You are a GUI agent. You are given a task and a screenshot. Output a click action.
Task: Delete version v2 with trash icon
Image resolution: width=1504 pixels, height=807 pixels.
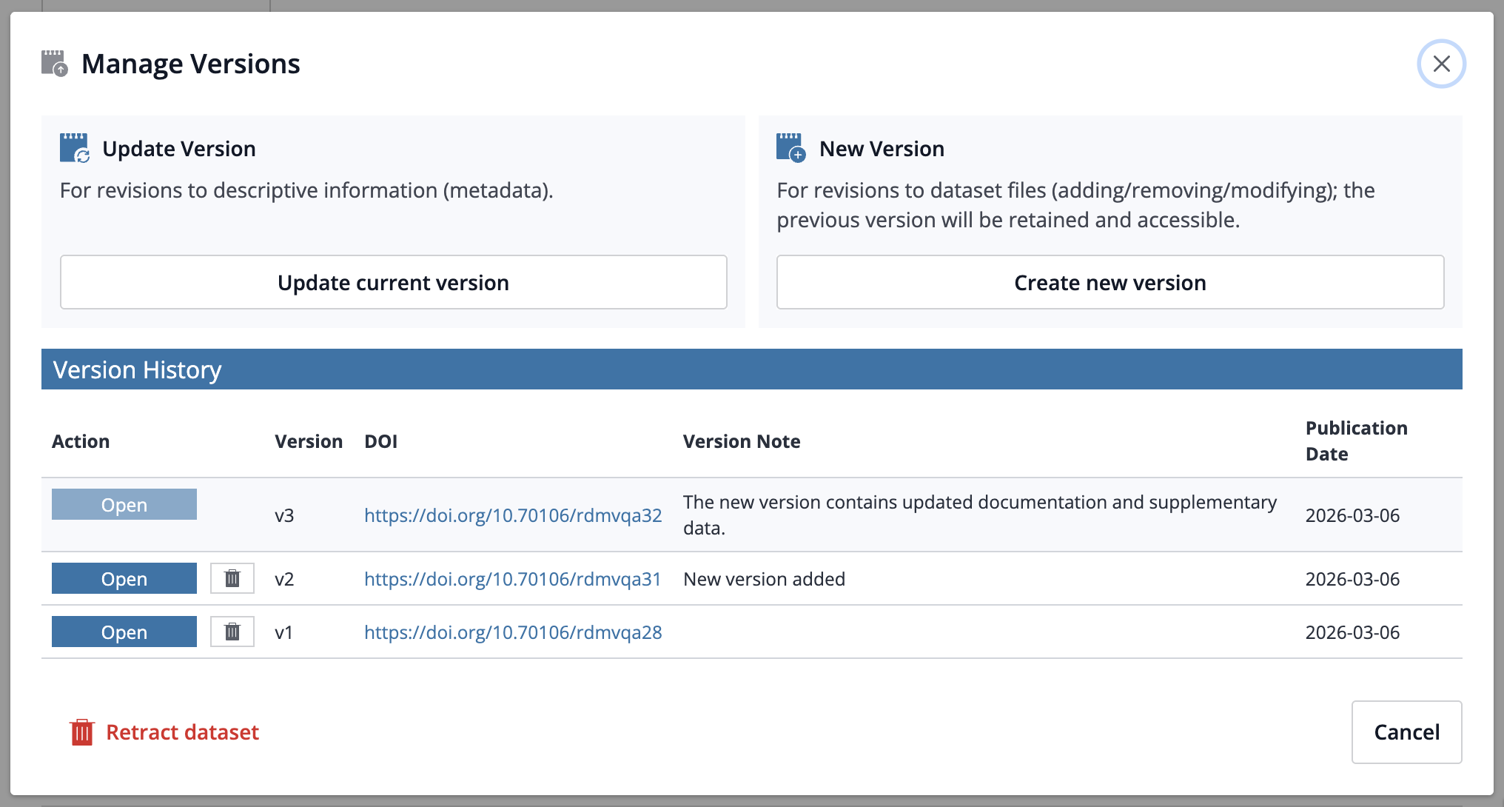(232, 578)
